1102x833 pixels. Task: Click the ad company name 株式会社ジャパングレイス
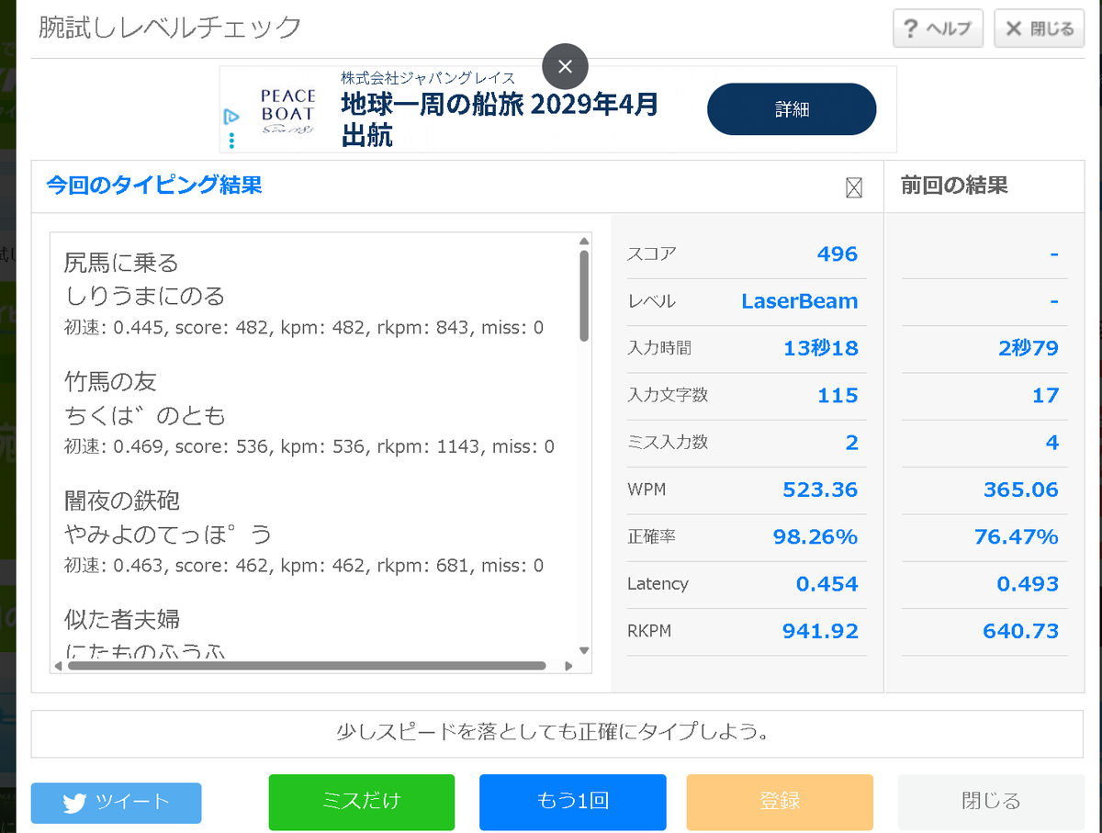(x=428, y=77)
